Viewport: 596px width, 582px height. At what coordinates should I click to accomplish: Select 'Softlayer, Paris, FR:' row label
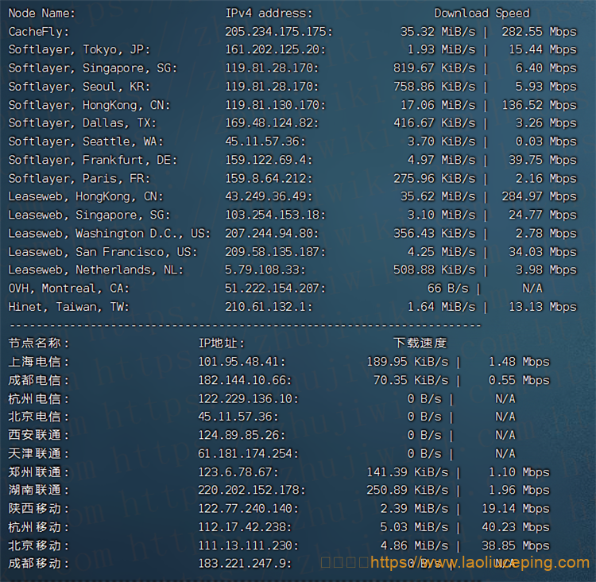point(79,178)
